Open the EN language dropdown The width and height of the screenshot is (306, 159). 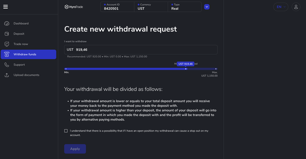[280, 7]
